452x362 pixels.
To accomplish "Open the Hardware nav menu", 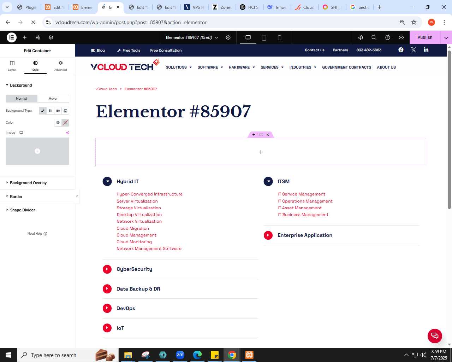I will 242,67.
